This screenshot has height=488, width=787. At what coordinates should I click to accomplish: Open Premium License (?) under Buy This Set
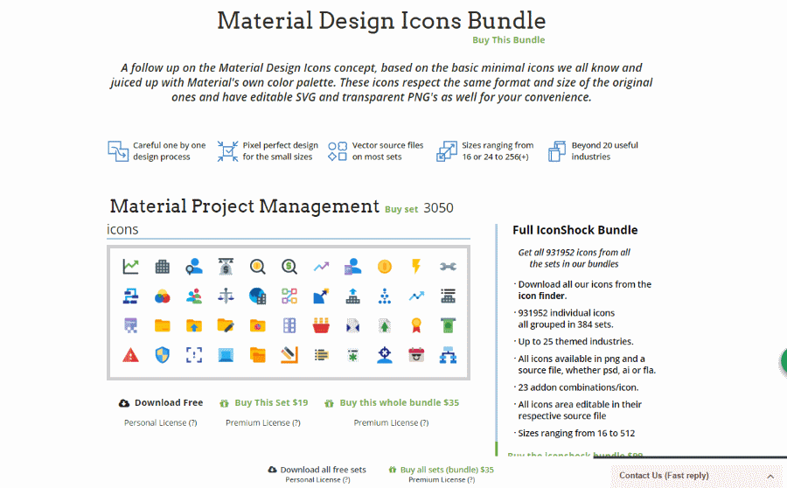263,422
